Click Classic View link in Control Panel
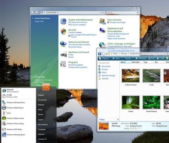Screen dimensions: 169x143 coord(39,21)
